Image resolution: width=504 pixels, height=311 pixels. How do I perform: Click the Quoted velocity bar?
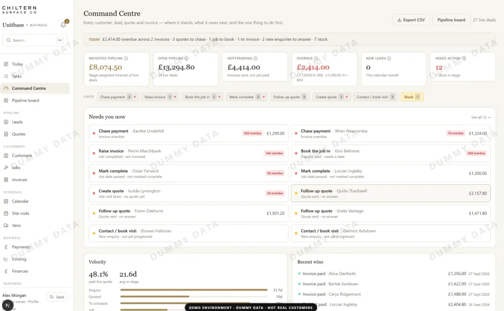point(194,297)
